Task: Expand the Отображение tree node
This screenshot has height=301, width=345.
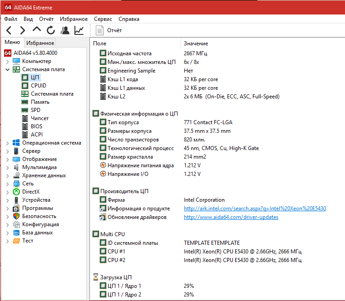Action: pos(7,160)
